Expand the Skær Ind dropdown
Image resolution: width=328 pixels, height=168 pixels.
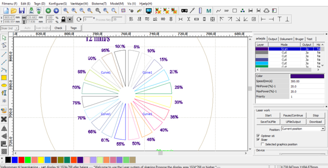coord(17,28)
